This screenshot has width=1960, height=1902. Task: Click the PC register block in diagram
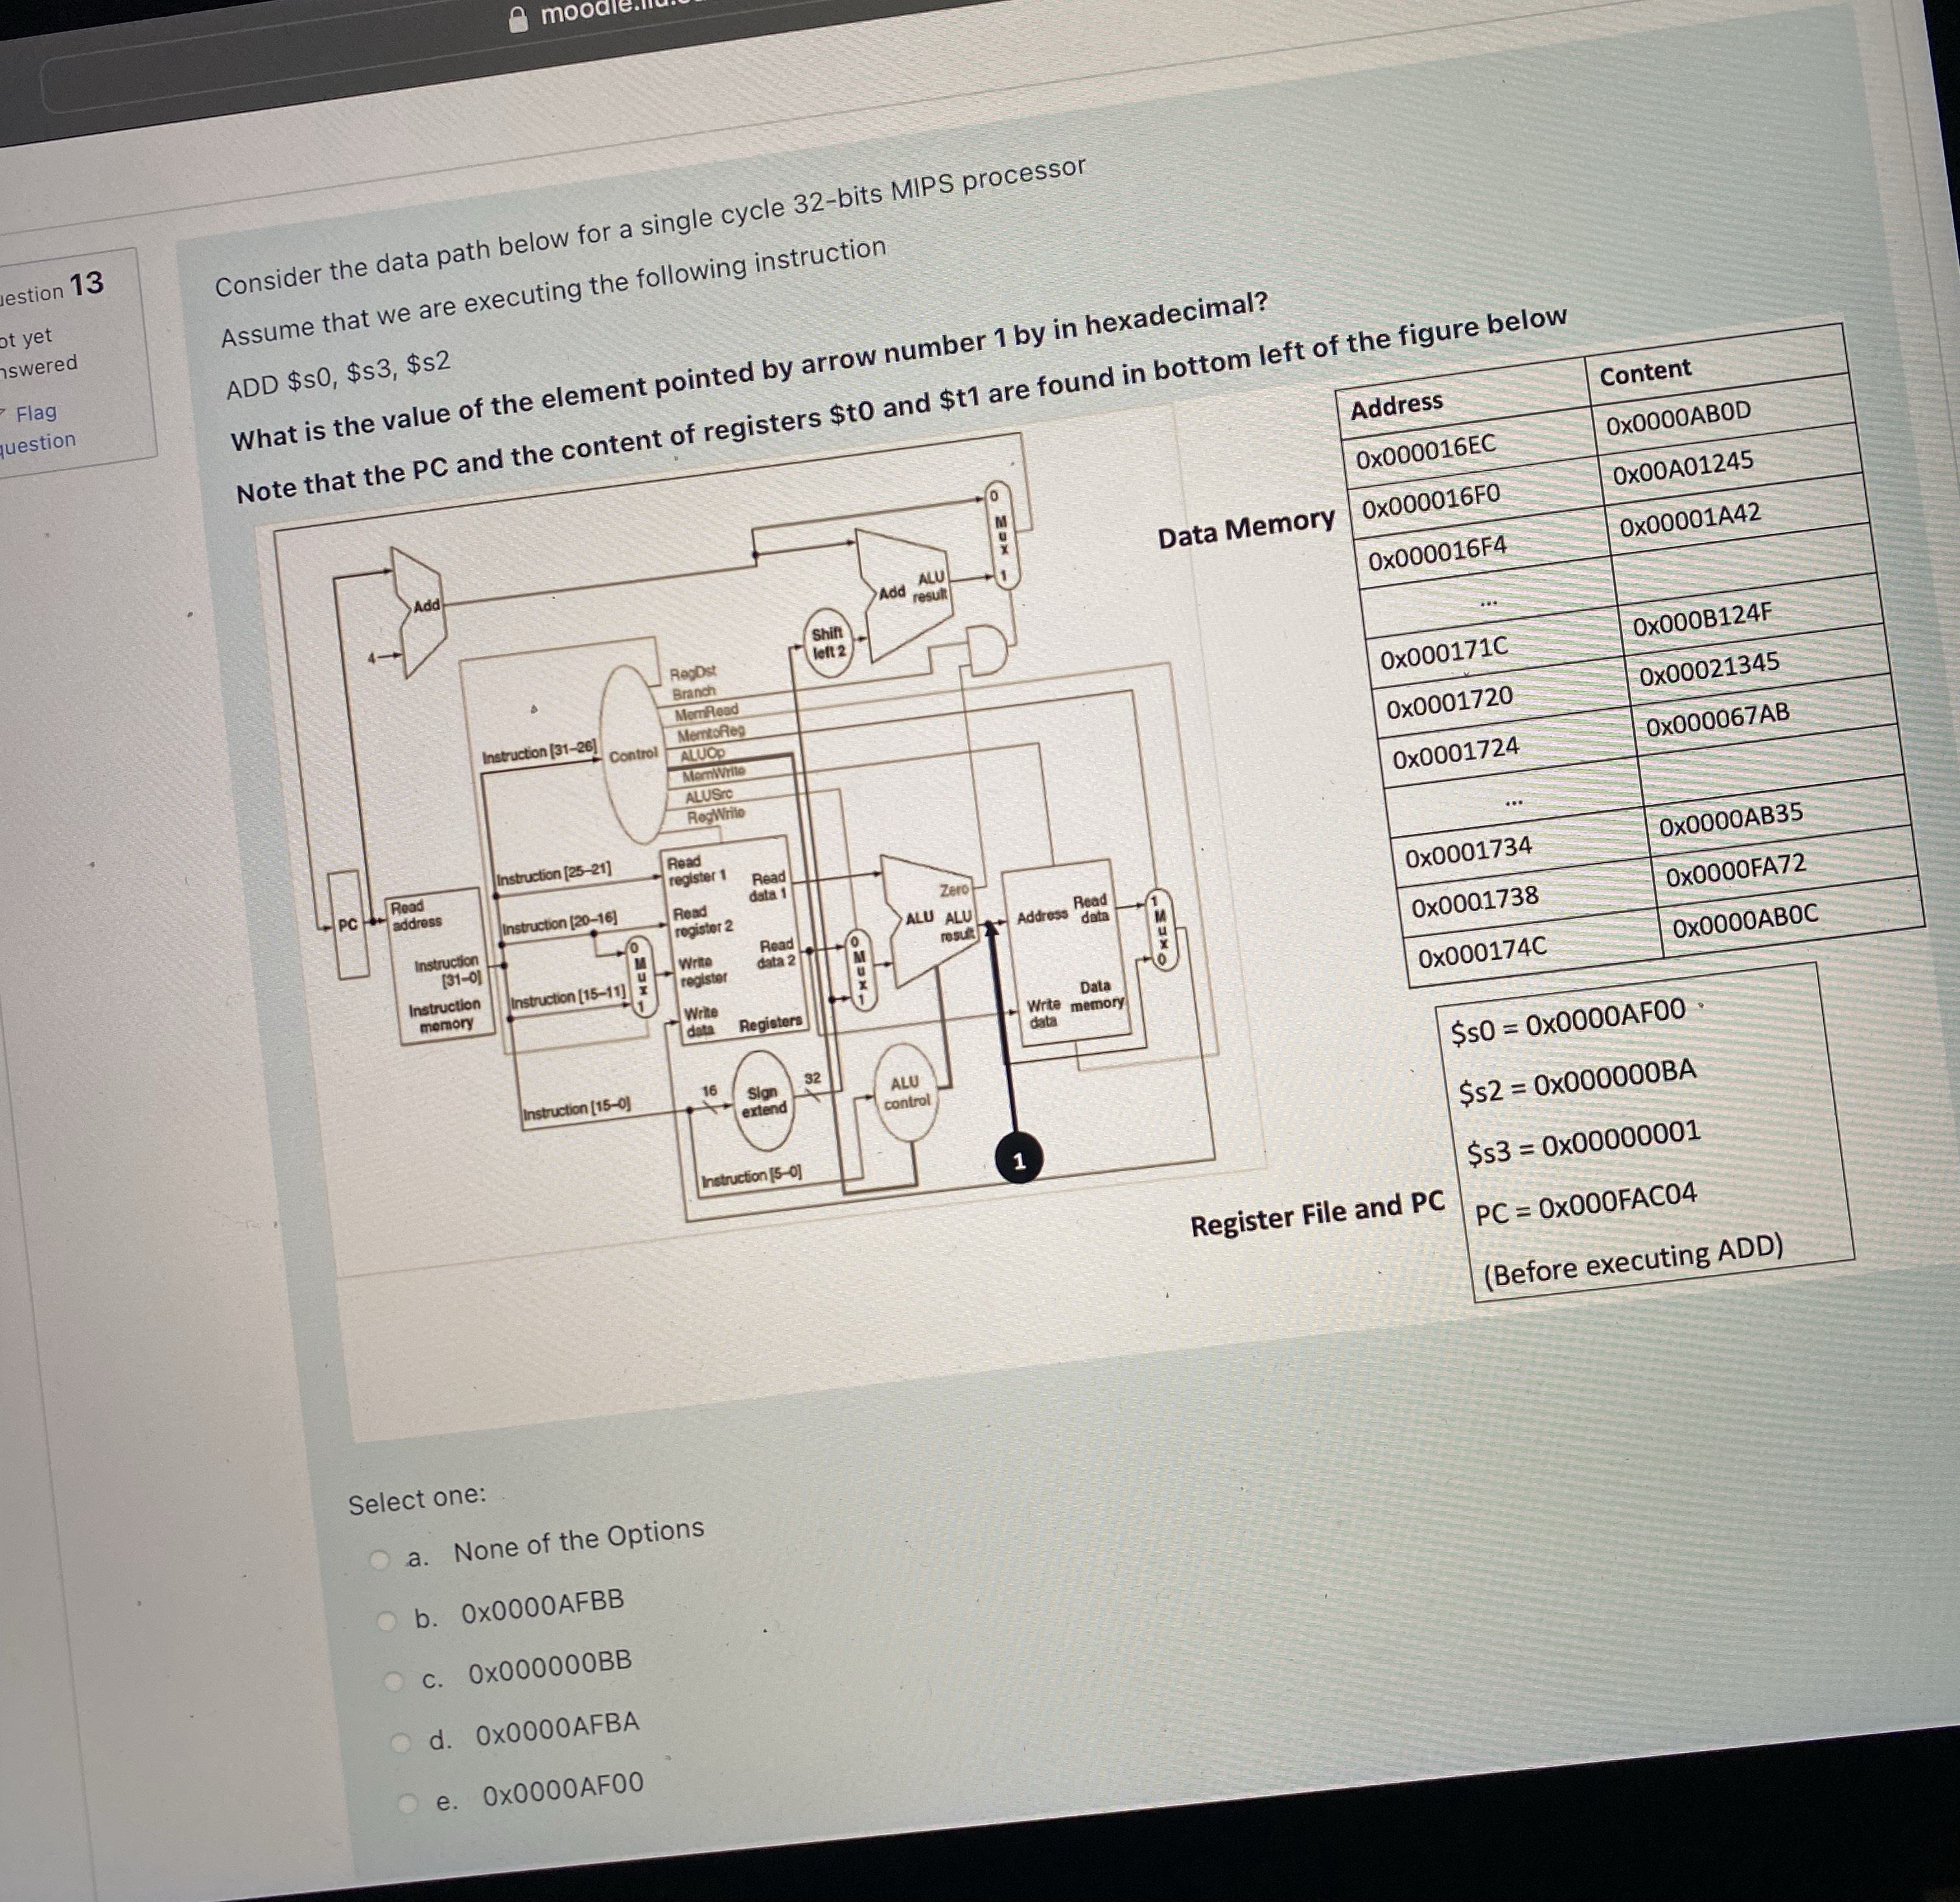348,925
